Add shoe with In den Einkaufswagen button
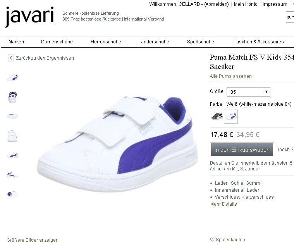Viewport: 294px width, 251px height. pos(242,150)
